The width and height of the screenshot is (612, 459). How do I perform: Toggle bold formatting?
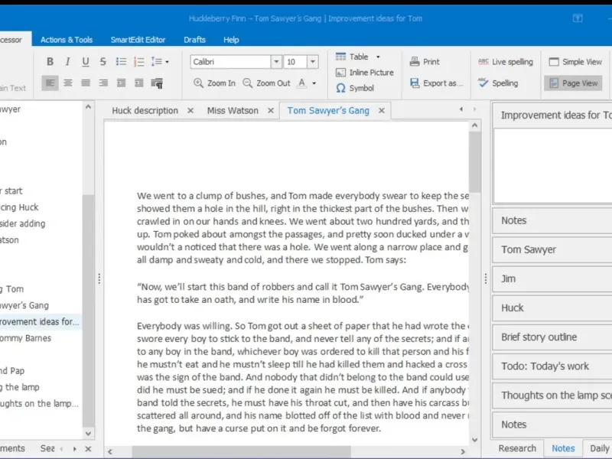point(50,62)
